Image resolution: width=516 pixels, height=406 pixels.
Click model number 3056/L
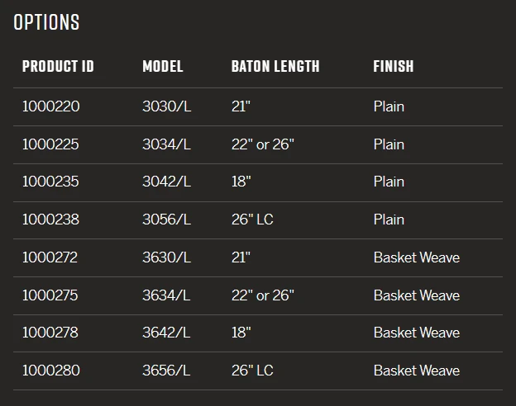click(x=166, y=220)
